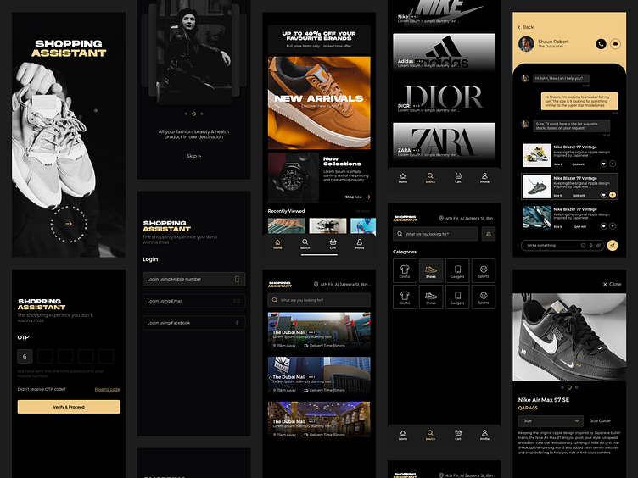Select the unhighlighted white Shoes category

(x=431, y=297)
